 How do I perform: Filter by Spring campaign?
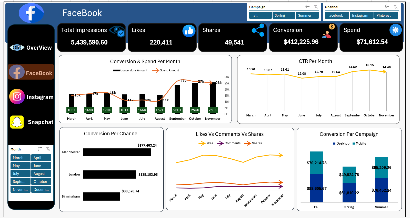283,15
